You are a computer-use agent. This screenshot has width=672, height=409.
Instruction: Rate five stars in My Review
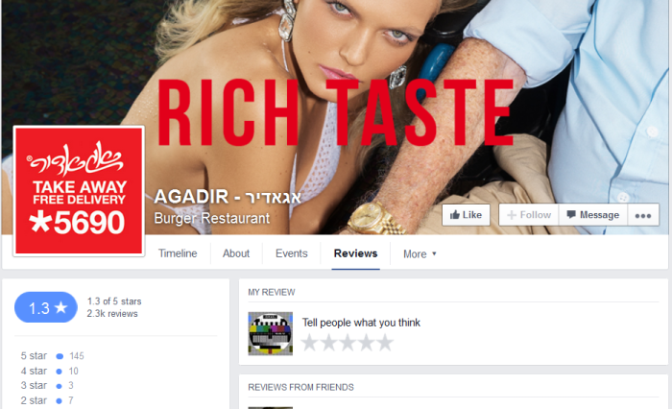coord(385,343)
